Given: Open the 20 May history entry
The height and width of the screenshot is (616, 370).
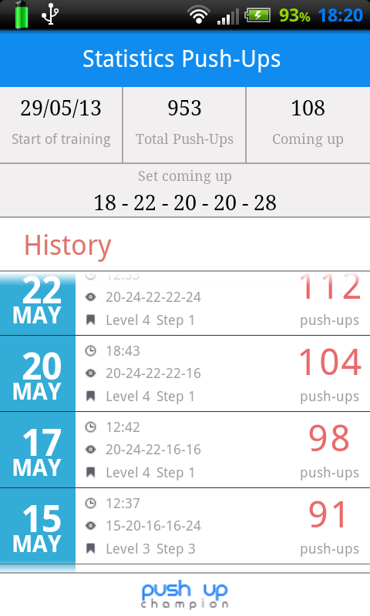Looking at the screenshot, I should coord(185,373).
